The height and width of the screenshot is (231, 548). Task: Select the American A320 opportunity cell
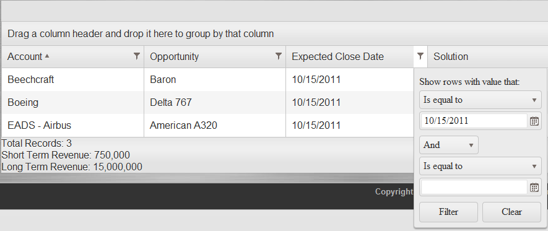tap(215, 125)
